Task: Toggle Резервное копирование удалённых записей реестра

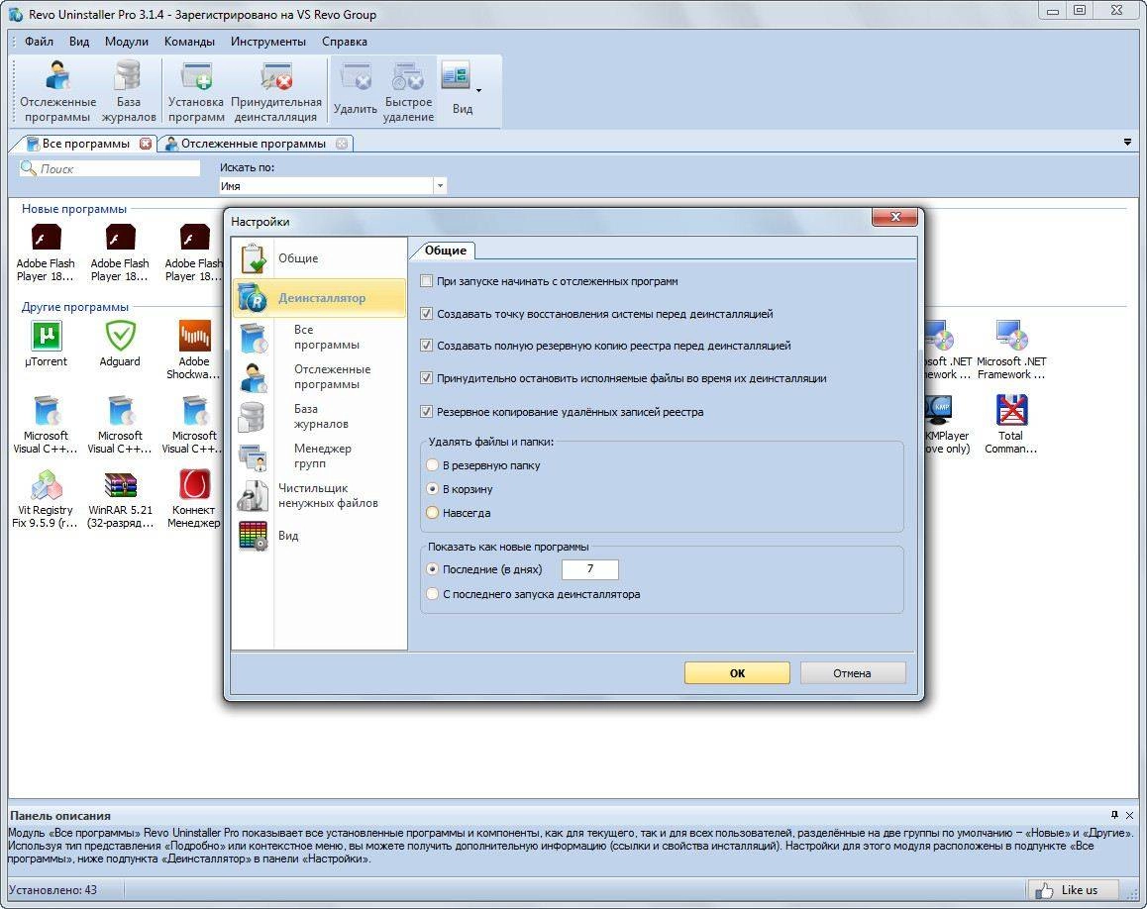Action: [427, 412]
